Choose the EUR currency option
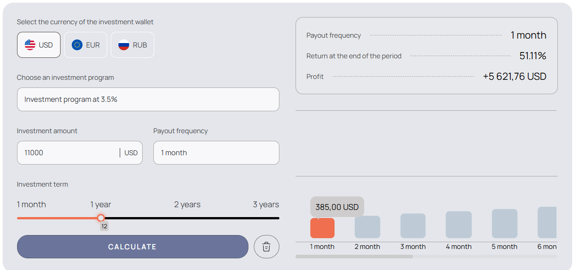This screenshot has height=270, width=574. [x=86, y=45]
